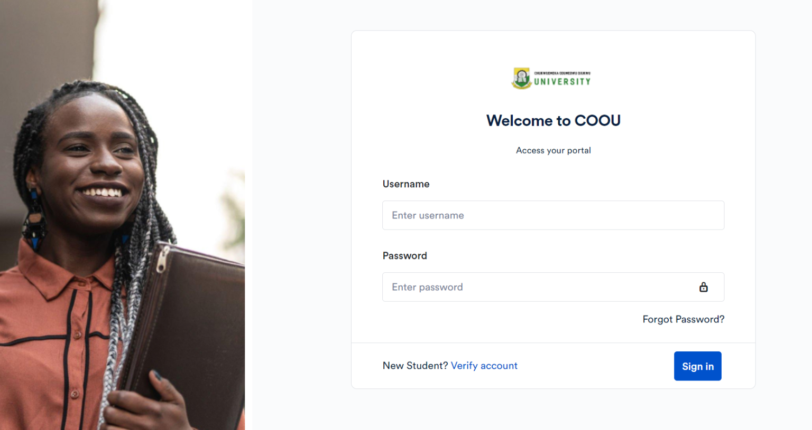Image resolution: width=812 pixels, height=430 pixels.
Task: Click the Welcome to COOU heading
Action: [553, 120]
